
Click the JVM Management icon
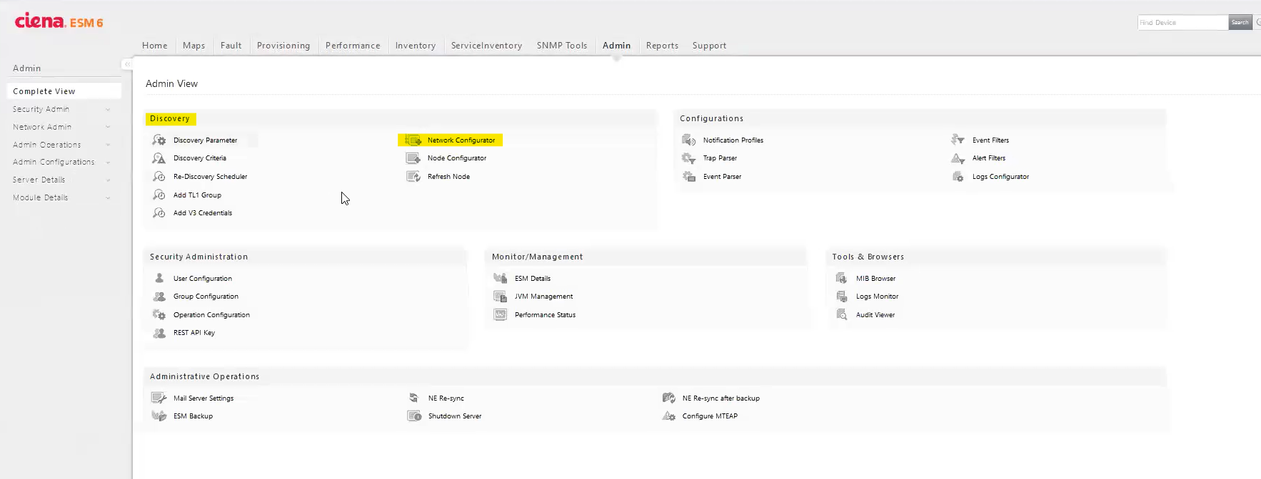click(501, 296)
